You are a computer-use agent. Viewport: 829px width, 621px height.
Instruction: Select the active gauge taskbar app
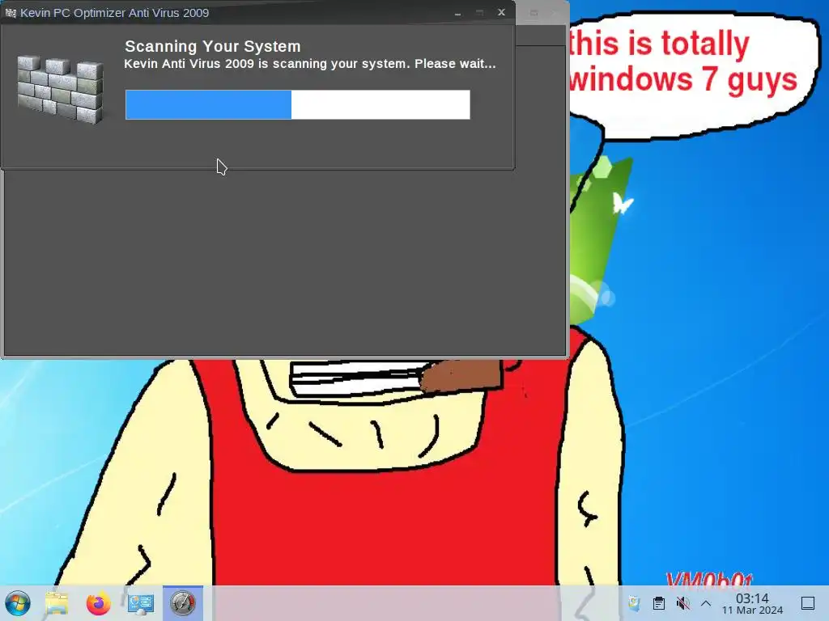[x=183, y=603]
